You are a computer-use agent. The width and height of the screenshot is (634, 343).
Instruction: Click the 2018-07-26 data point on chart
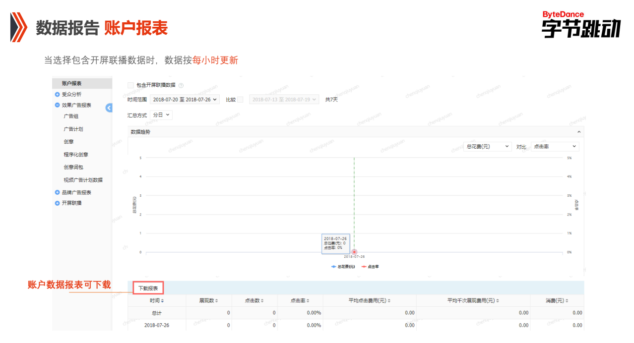pyautogui.click(x=354, y=252)
